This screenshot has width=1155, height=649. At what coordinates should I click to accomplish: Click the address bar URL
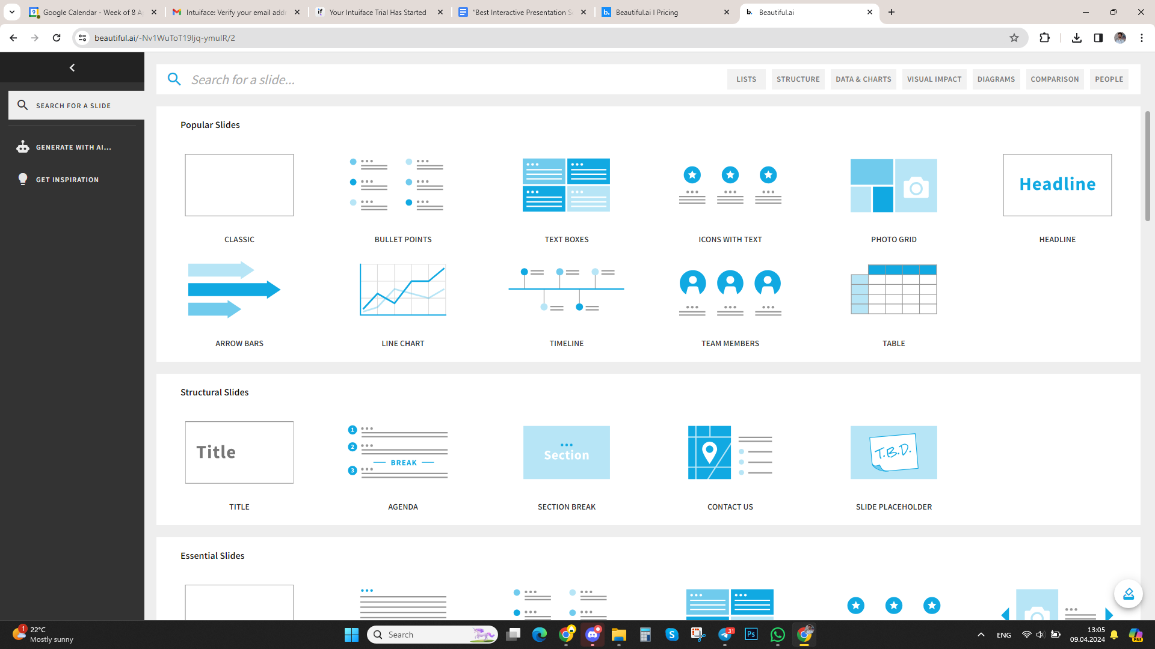[x=165, y=38]
